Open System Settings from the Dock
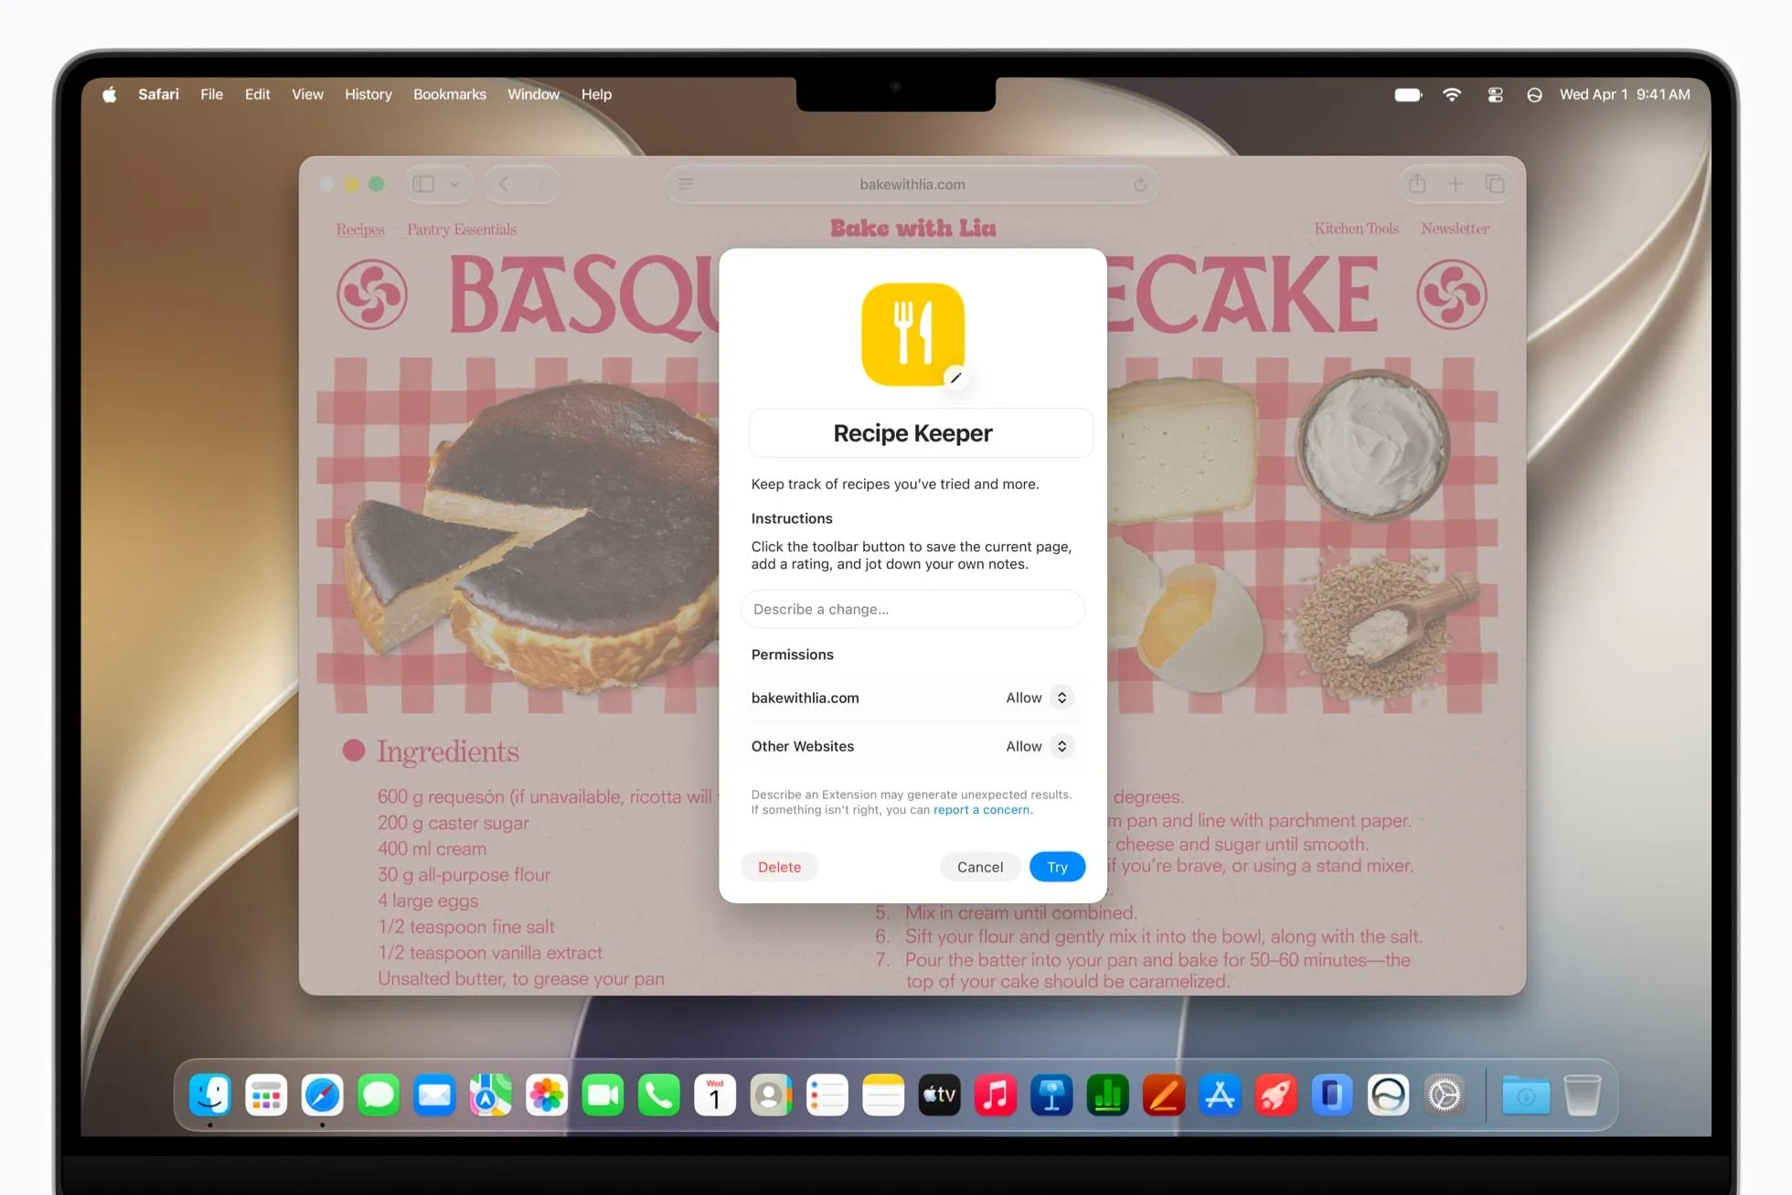Viewport: 1792px width, 1195px height. [1445, 1094]
